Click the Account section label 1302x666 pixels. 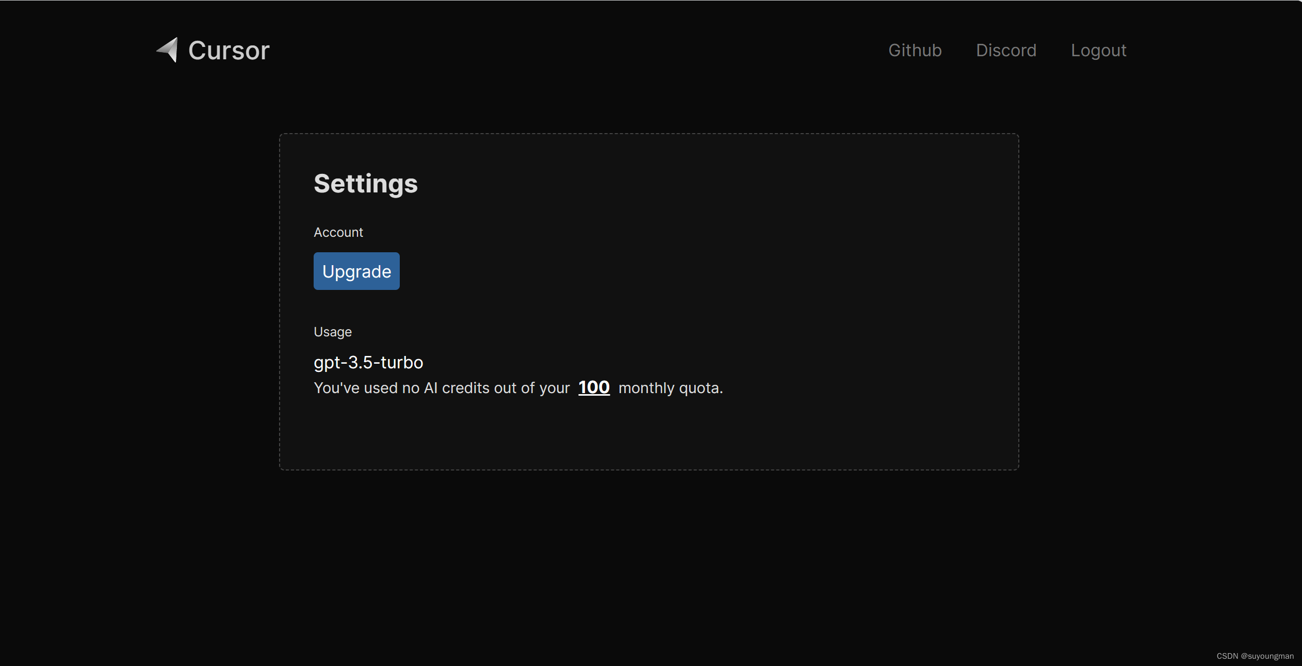[x=338, y=232]
